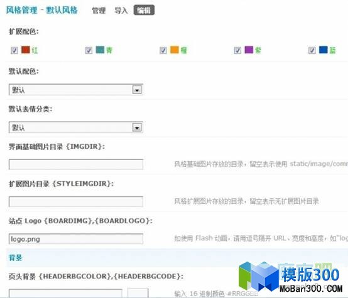Viewport: 348px width, 298px height.
Task: Uncheck the 红 color scheme checkbox
Action: 14,50
